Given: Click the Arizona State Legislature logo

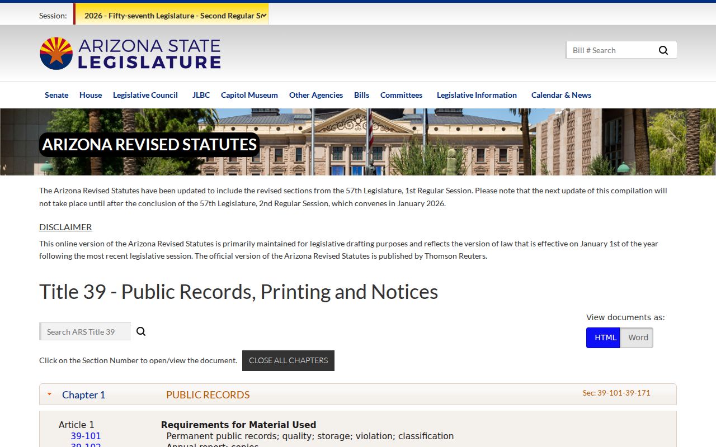Looking at the screenshot, I should coord(130,54).
